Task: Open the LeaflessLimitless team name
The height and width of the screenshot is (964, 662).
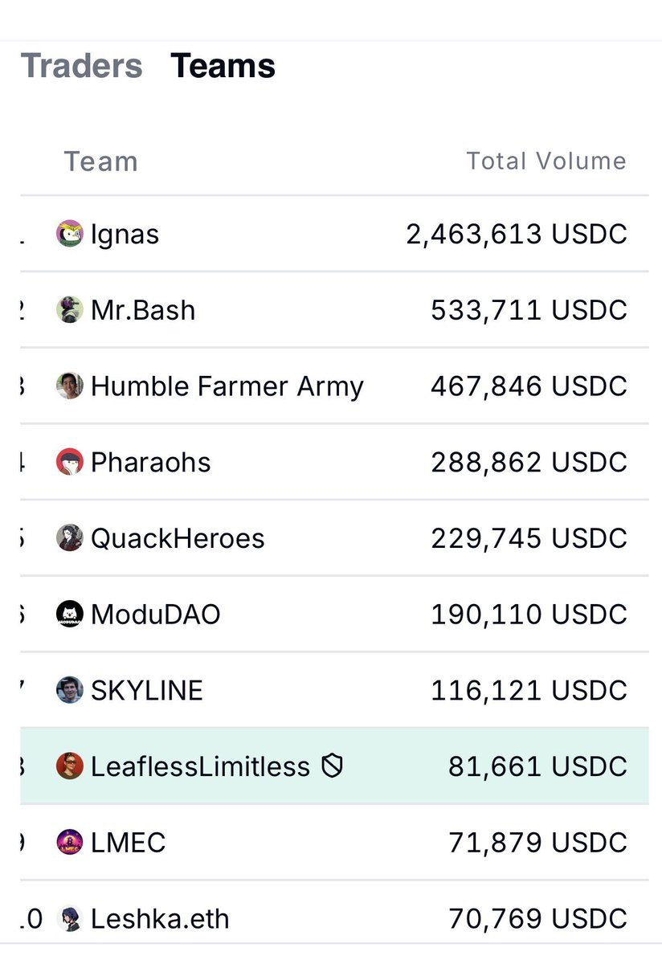Action: (x=201, y=766)
